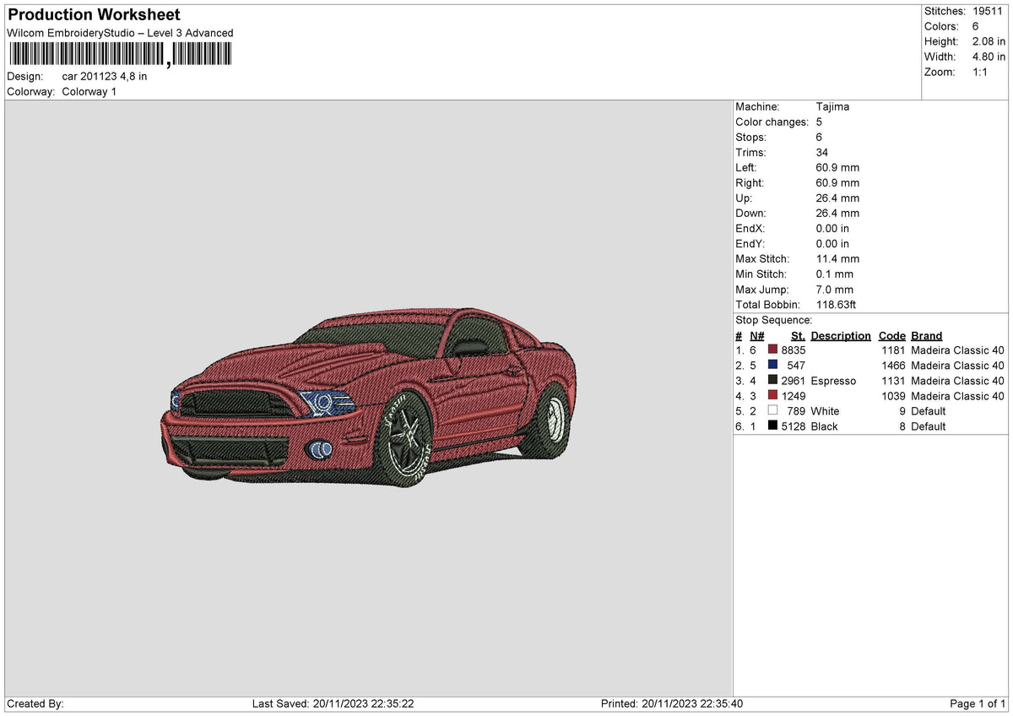Screen dimensions: 1013x716
Task: Select the blue swatch for code 1466
Action: pos(772,365)
